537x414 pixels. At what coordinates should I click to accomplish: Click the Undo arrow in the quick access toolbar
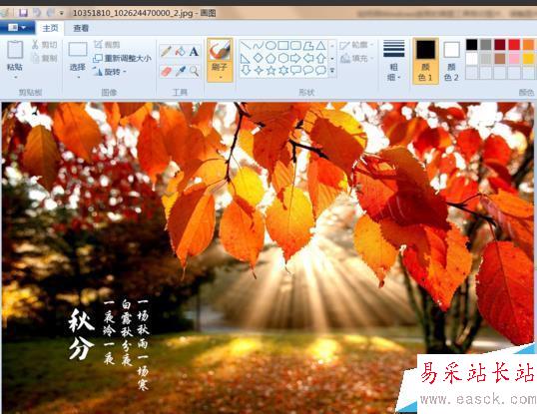[x=37, y=13]
